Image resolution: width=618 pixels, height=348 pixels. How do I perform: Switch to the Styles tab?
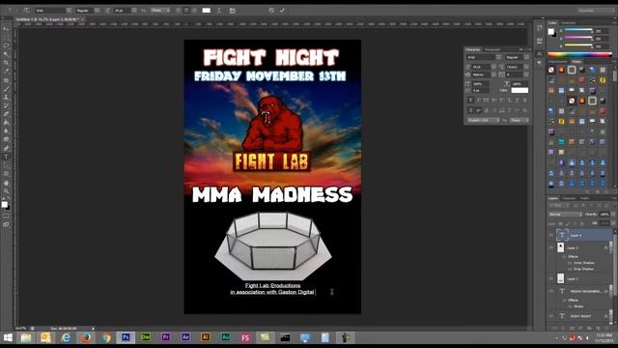576,62
